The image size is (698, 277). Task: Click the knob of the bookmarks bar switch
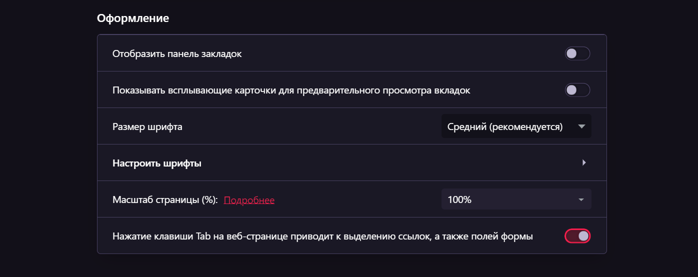tap(572, 53)
